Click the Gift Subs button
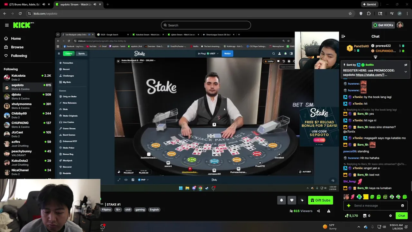 pos(320,200)
